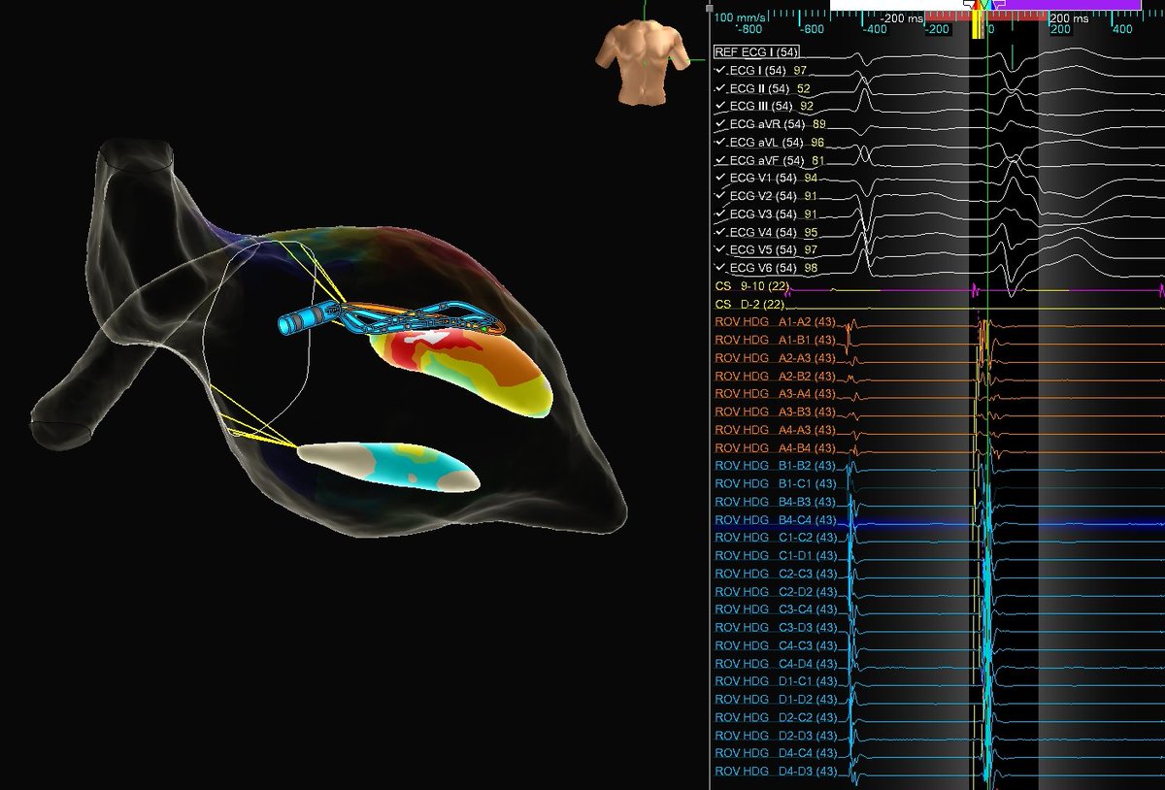Select the ROV HDG D1-C1 (43) trace label
This screenshot has height=790, width=1165.
[775, 681]
